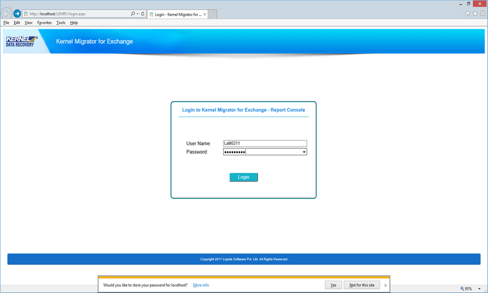Screen dimensions: 488x293
Task: Open the zoom level dropdown arrow
Action: click(x=479, y=289)
